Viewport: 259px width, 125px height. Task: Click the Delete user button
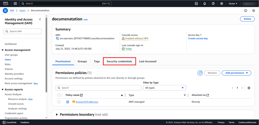click(x=247, y=19)
